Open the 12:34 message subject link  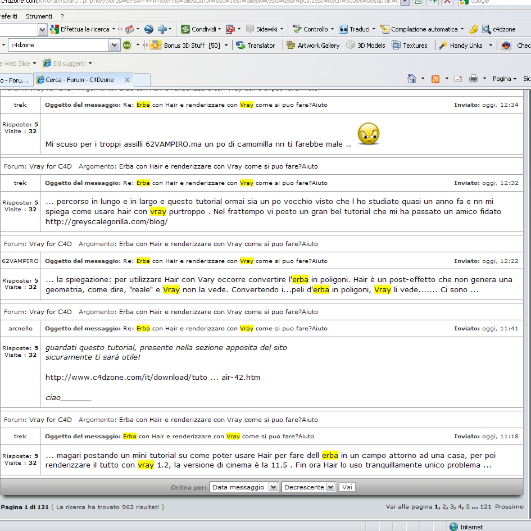pos(225,105)
